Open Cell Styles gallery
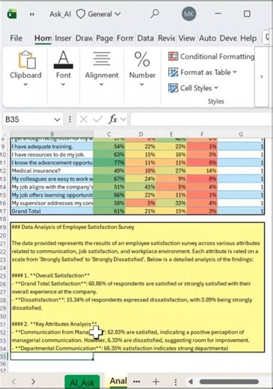 (x=193, y=88)
